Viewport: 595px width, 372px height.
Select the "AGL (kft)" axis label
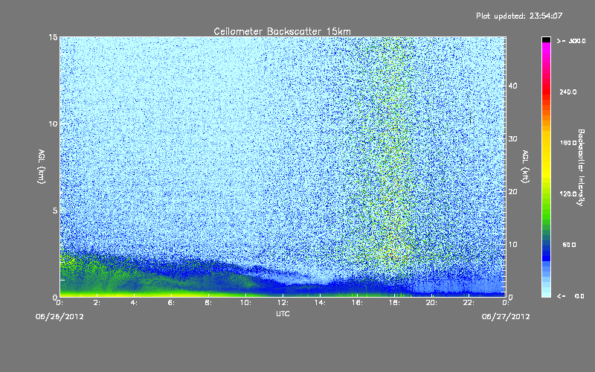tap(526, 167)
